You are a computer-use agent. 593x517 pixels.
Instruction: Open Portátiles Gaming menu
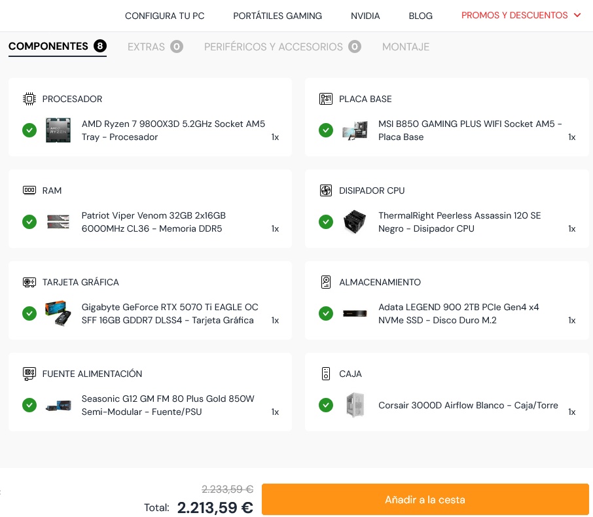(278, 16)
